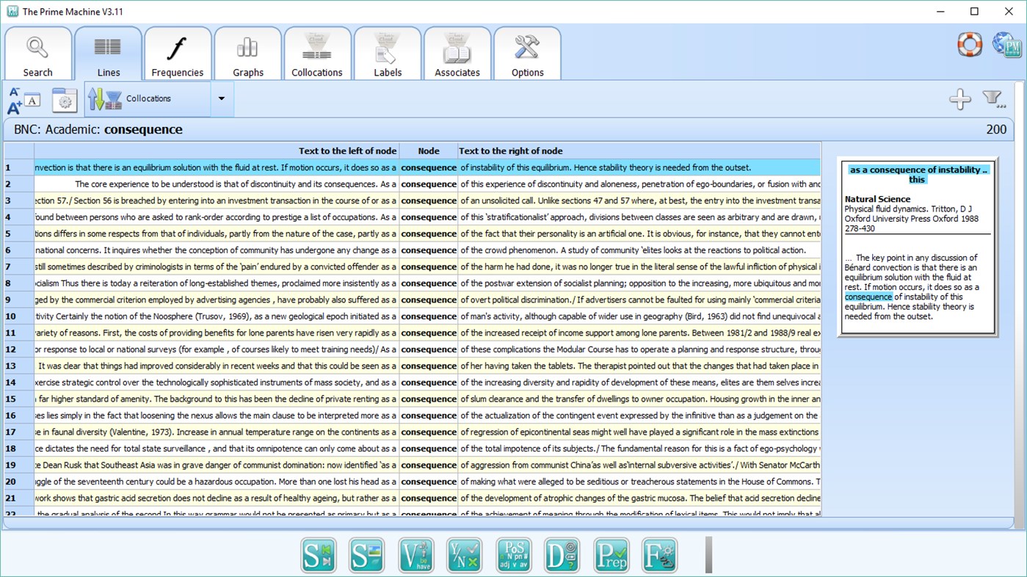Select concordance line number 20
The width and height of the screenshot is (1027, 577).
[x=19, y=482]
